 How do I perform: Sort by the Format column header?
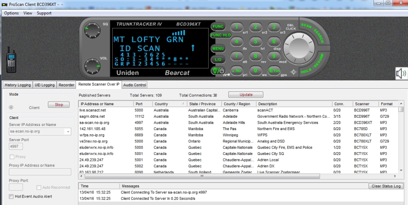pyautogui.click(x=388, y=104)
